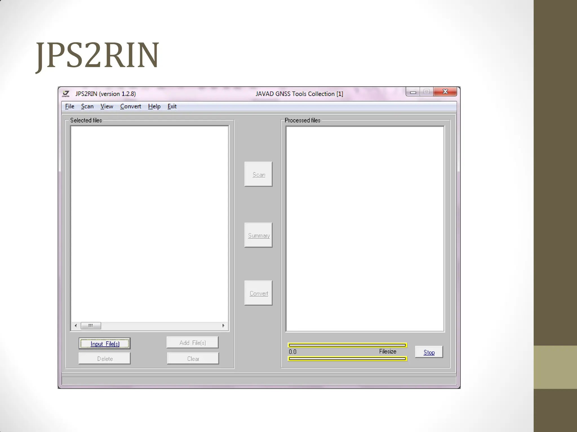Viewport: 577px width, 432px height.
Task: Click the top yellow progress bar
Action: click(x=347, y=345)
